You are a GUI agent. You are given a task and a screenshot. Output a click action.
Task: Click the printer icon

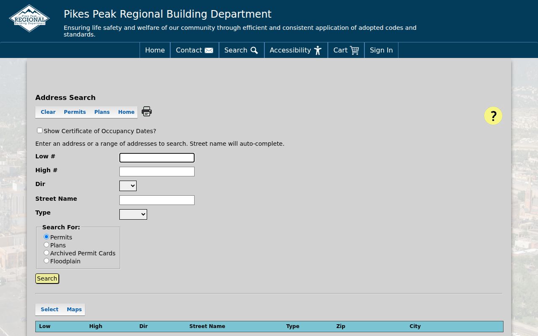point(147,111)
